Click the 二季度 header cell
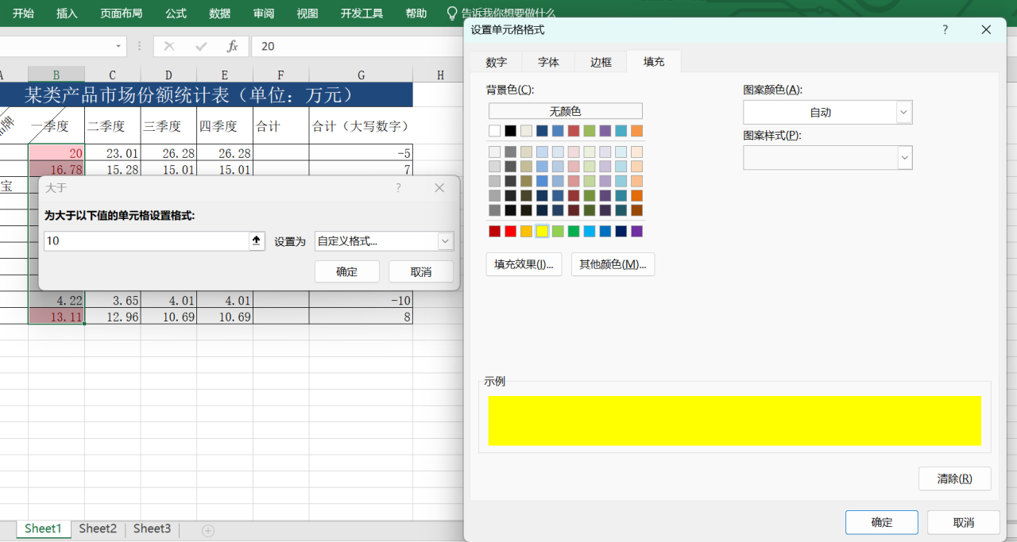 pos(113,125)
